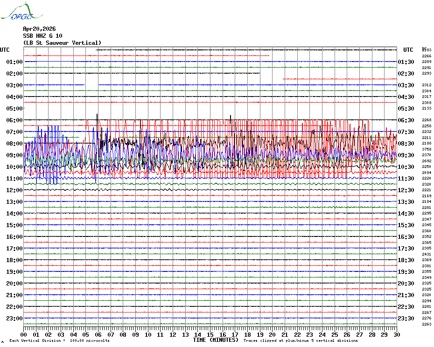Screen dimensions: 434x347
Task: Click the Each Vertical Division scale note
Action: (x=59, y=341)
